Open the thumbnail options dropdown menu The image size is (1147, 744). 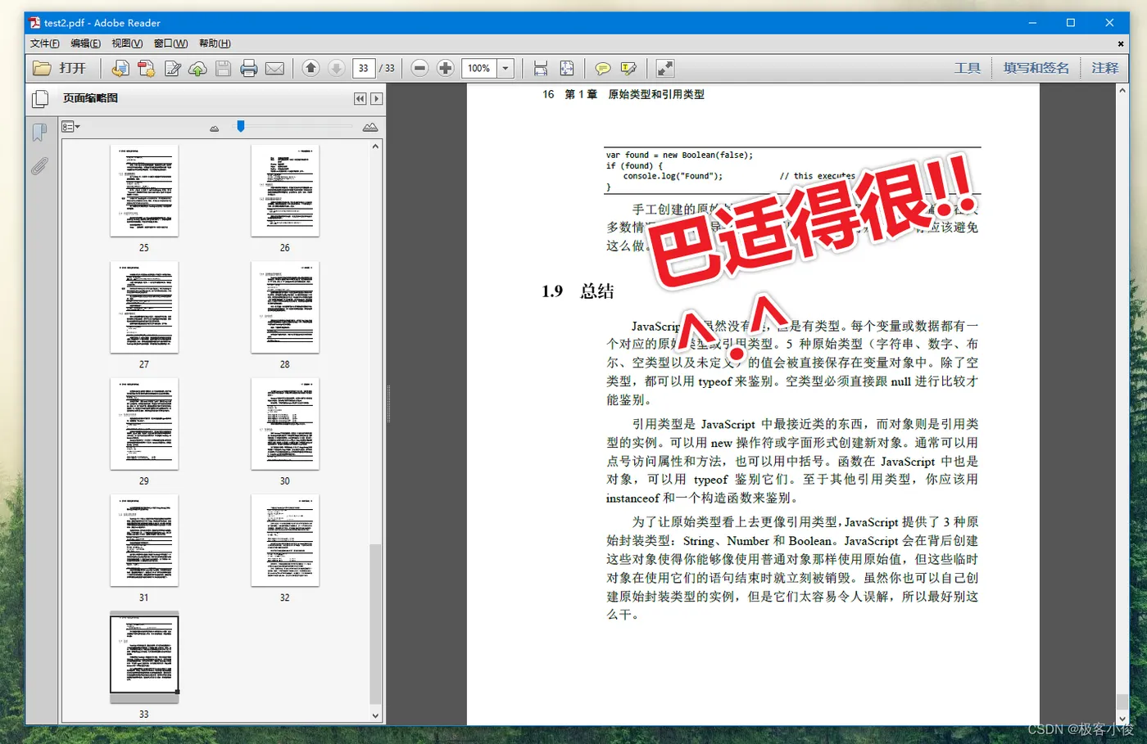[x=71, y=127]
